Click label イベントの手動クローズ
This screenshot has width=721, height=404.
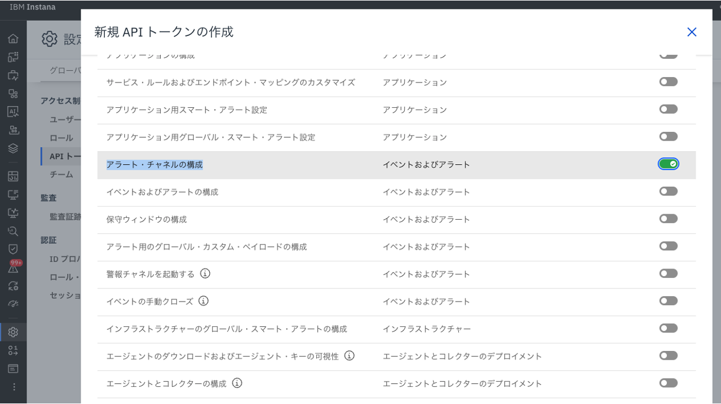(x=150, y=302)
